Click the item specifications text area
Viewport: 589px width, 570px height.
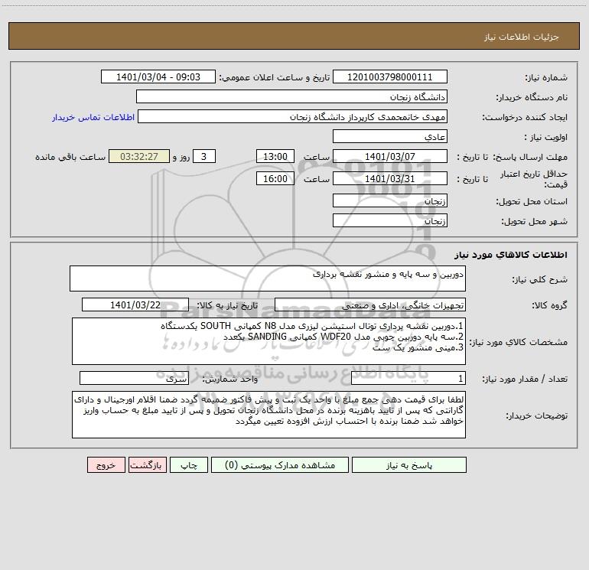[x=268, y=341]
